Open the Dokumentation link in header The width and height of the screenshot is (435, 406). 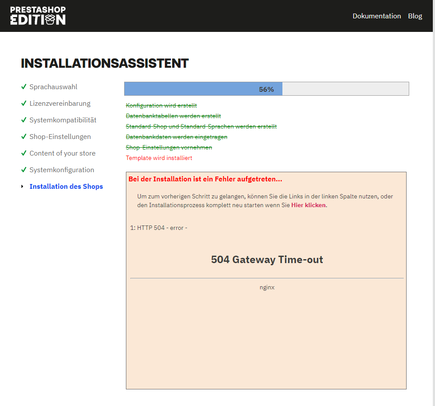[x=376, y=16]
